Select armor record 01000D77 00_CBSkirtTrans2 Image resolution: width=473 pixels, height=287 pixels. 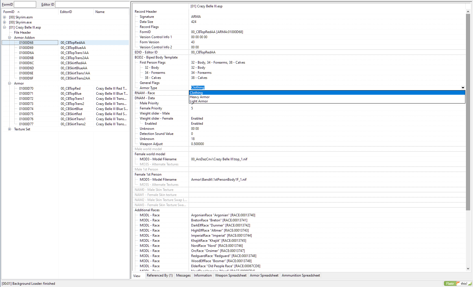[65, 124]
